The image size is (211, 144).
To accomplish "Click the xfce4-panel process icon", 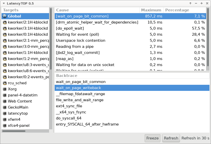I will [x=5, y=126].
